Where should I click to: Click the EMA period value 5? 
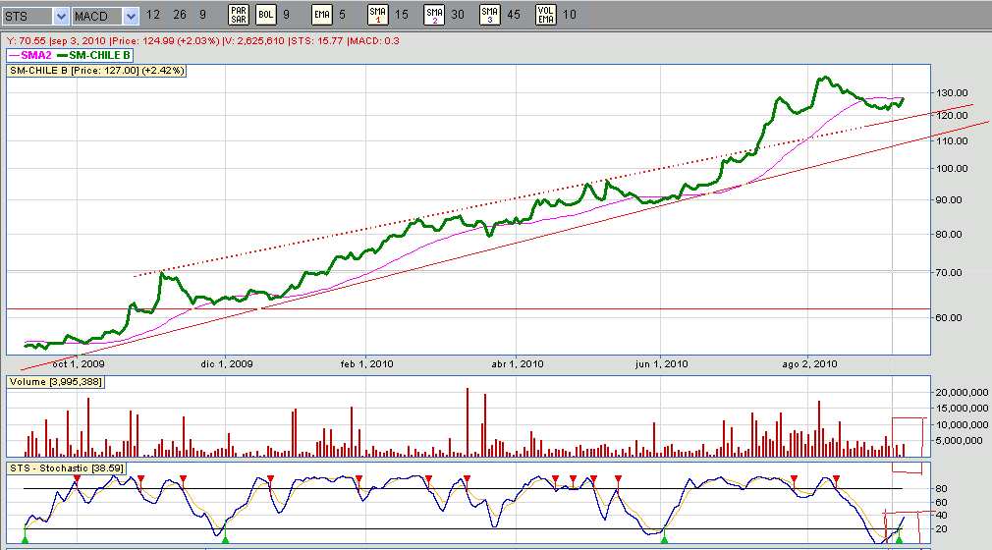342,16
